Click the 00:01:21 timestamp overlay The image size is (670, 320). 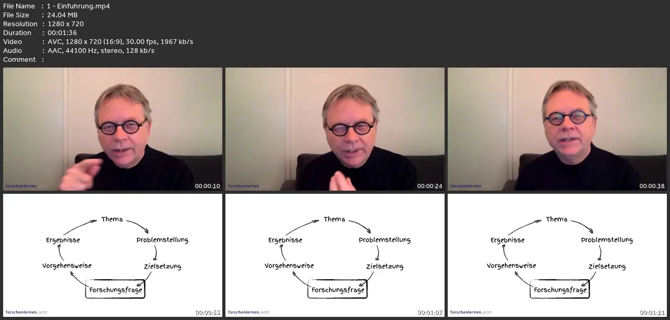[x=652, y=313]
